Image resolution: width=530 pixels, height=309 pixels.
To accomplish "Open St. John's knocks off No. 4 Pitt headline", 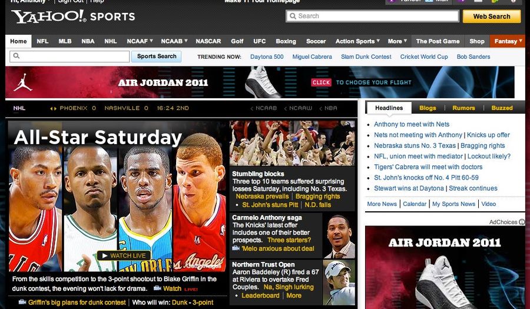I will pyautogui.click(x=426, y=178).
